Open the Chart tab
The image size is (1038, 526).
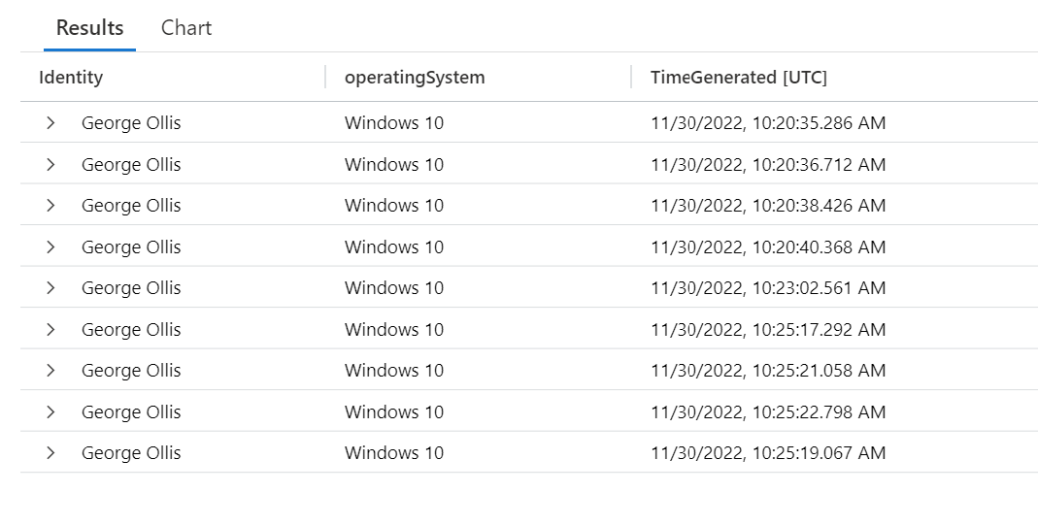point(186,27)
